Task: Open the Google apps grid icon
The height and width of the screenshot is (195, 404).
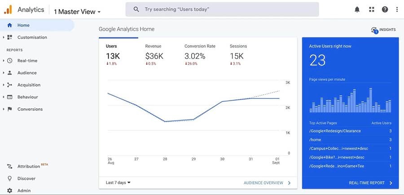Action: tap(371, 9)
